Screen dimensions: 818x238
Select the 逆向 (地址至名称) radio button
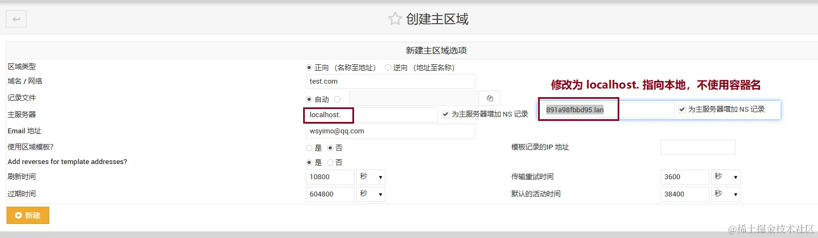click(388, 67)
